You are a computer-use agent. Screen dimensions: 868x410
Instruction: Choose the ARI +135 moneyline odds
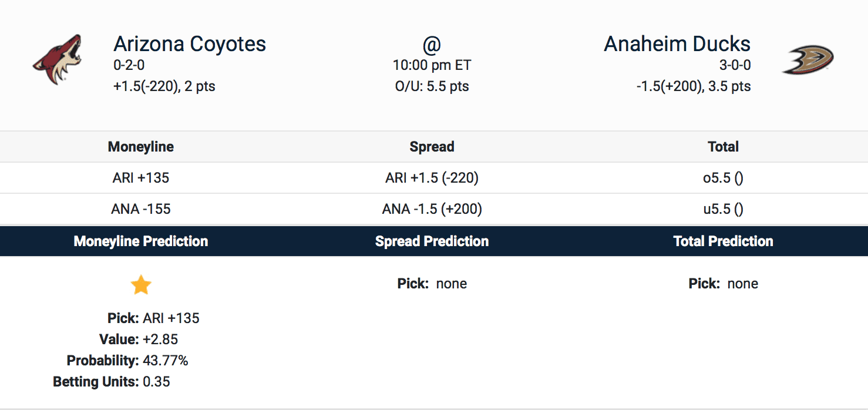141,178
